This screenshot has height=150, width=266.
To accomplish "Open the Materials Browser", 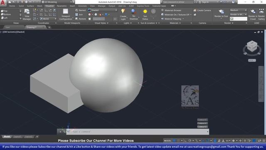I will [171, 10].
